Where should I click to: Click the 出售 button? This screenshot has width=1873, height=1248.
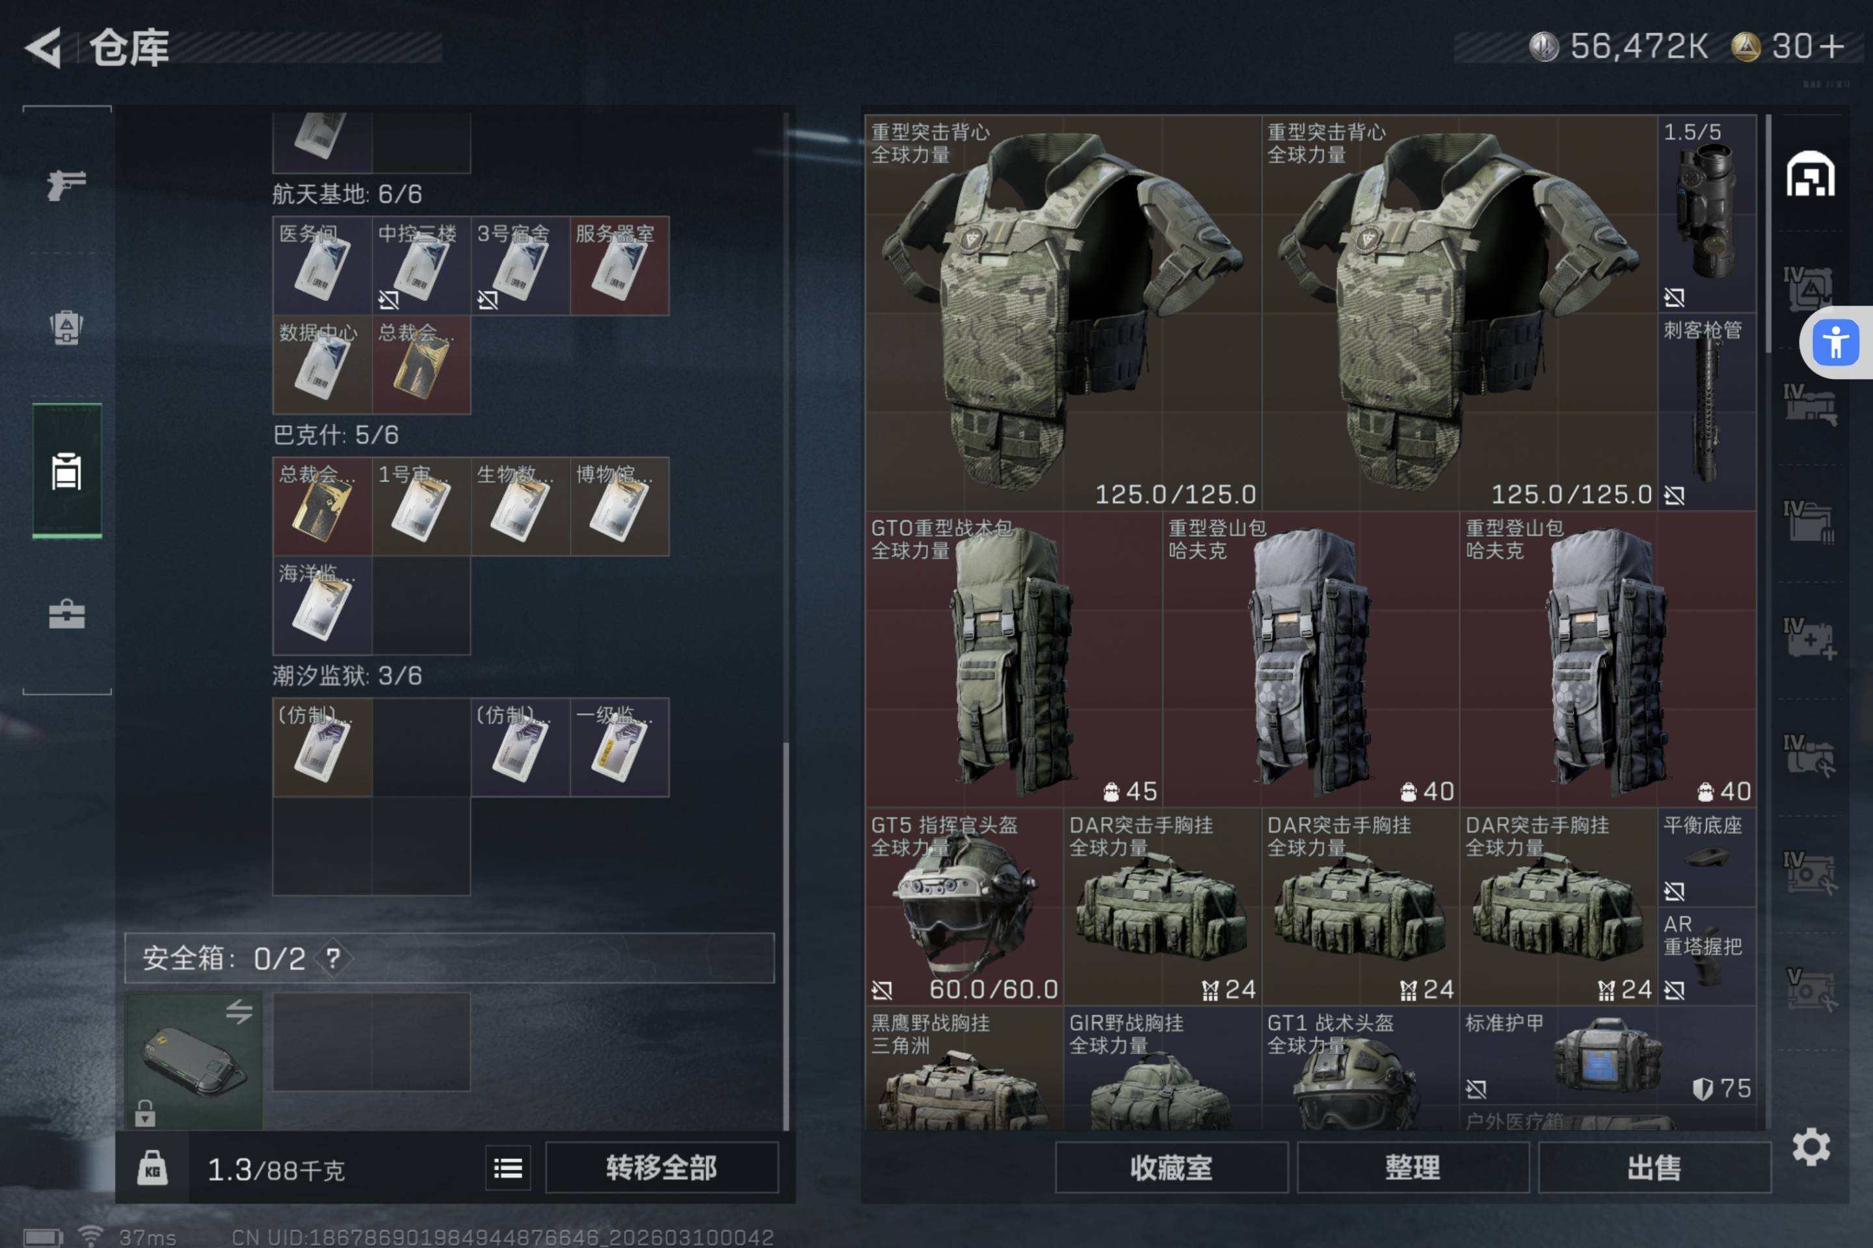point(1654,1167)
